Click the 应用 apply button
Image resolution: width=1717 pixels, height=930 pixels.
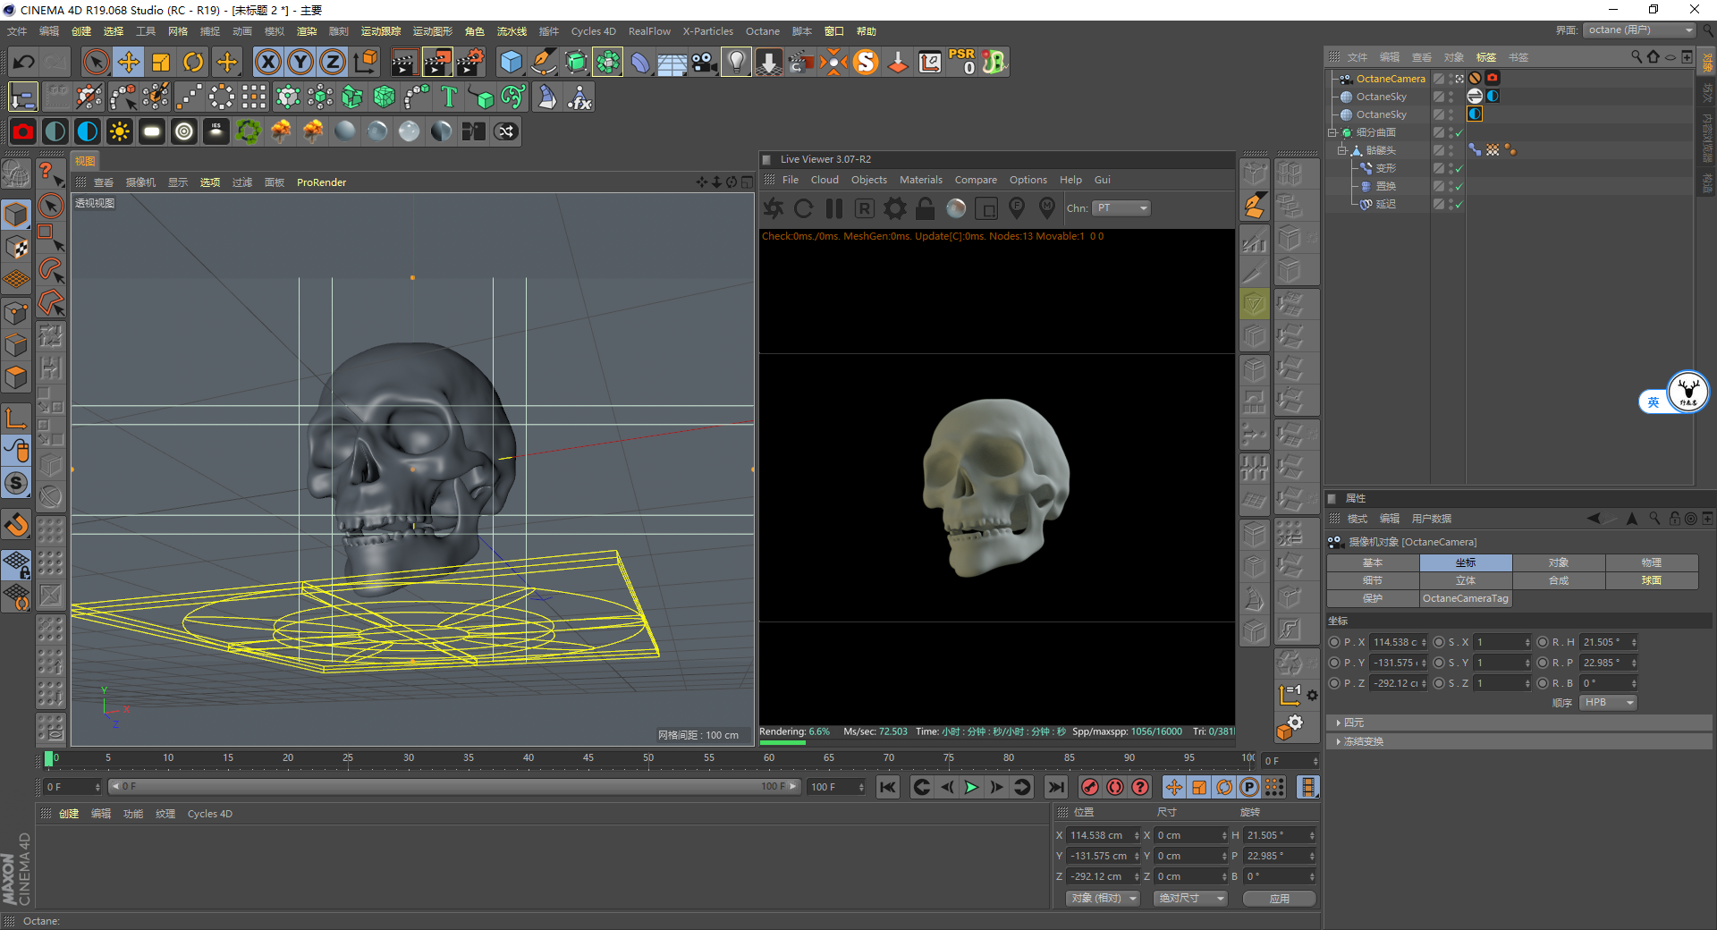point(1279,899)
